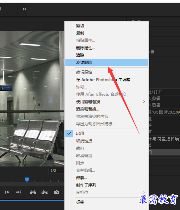Click the Export Frame camera icon

(x=57, y=192)
